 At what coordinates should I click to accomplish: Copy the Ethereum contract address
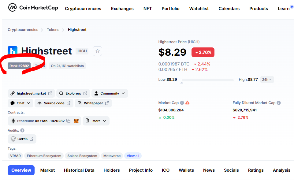[69, 121]
